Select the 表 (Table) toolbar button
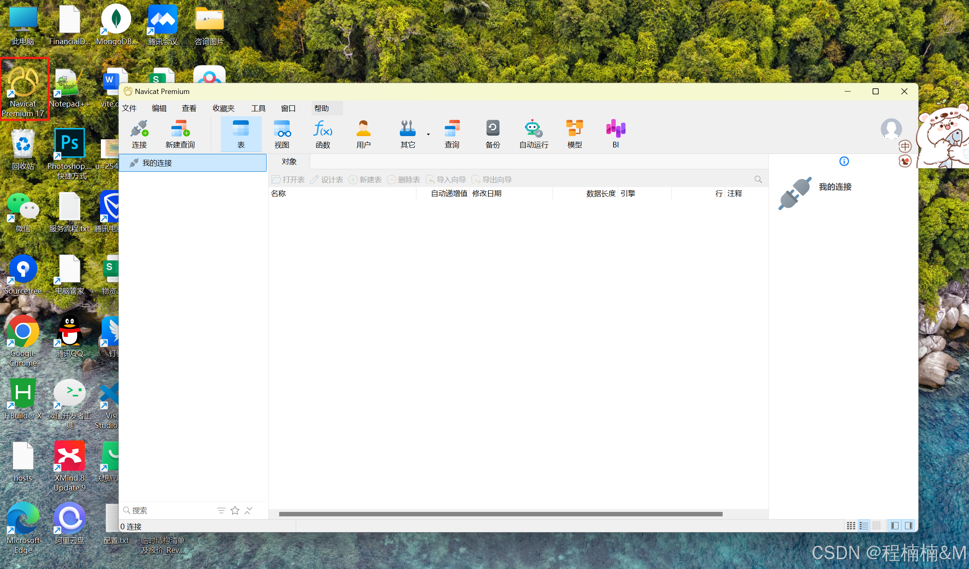 (x=241, y=134)
